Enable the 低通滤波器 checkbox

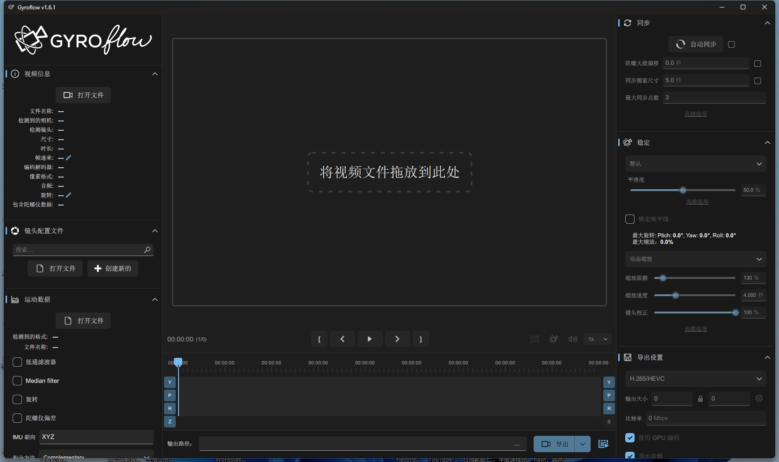[x=17, y=362]
